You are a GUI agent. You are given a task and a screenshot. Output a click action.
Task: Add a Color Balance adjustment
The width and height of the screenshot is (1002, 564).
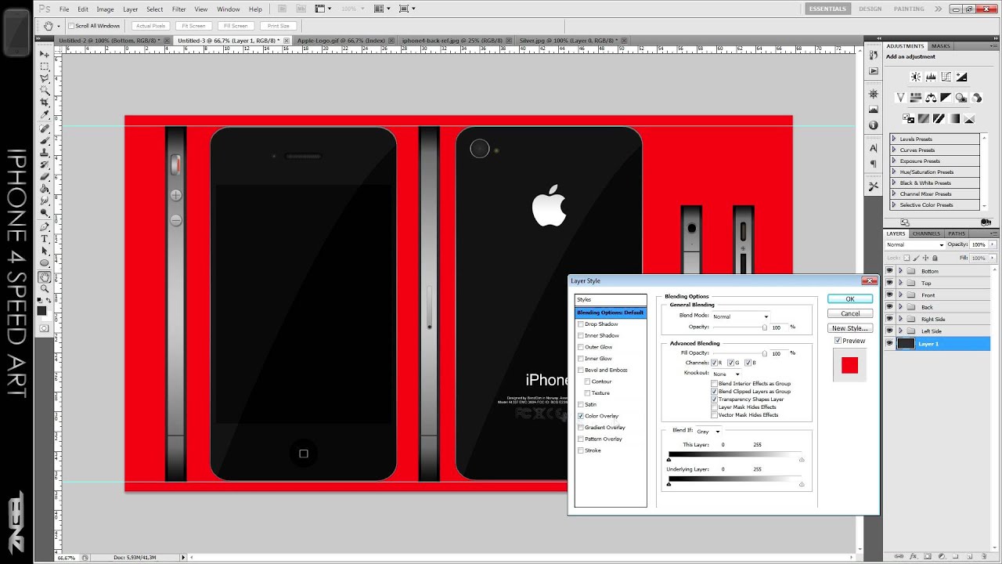coord(931,98)
